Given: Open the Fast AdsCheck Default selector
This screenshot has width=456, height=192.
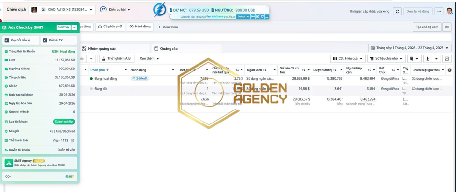Looking at the screenshot, I should [243, 17].
